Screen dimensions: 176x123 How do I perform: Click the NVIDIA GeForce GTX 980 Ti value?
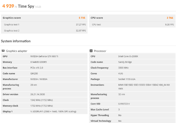tap(44, 56)
